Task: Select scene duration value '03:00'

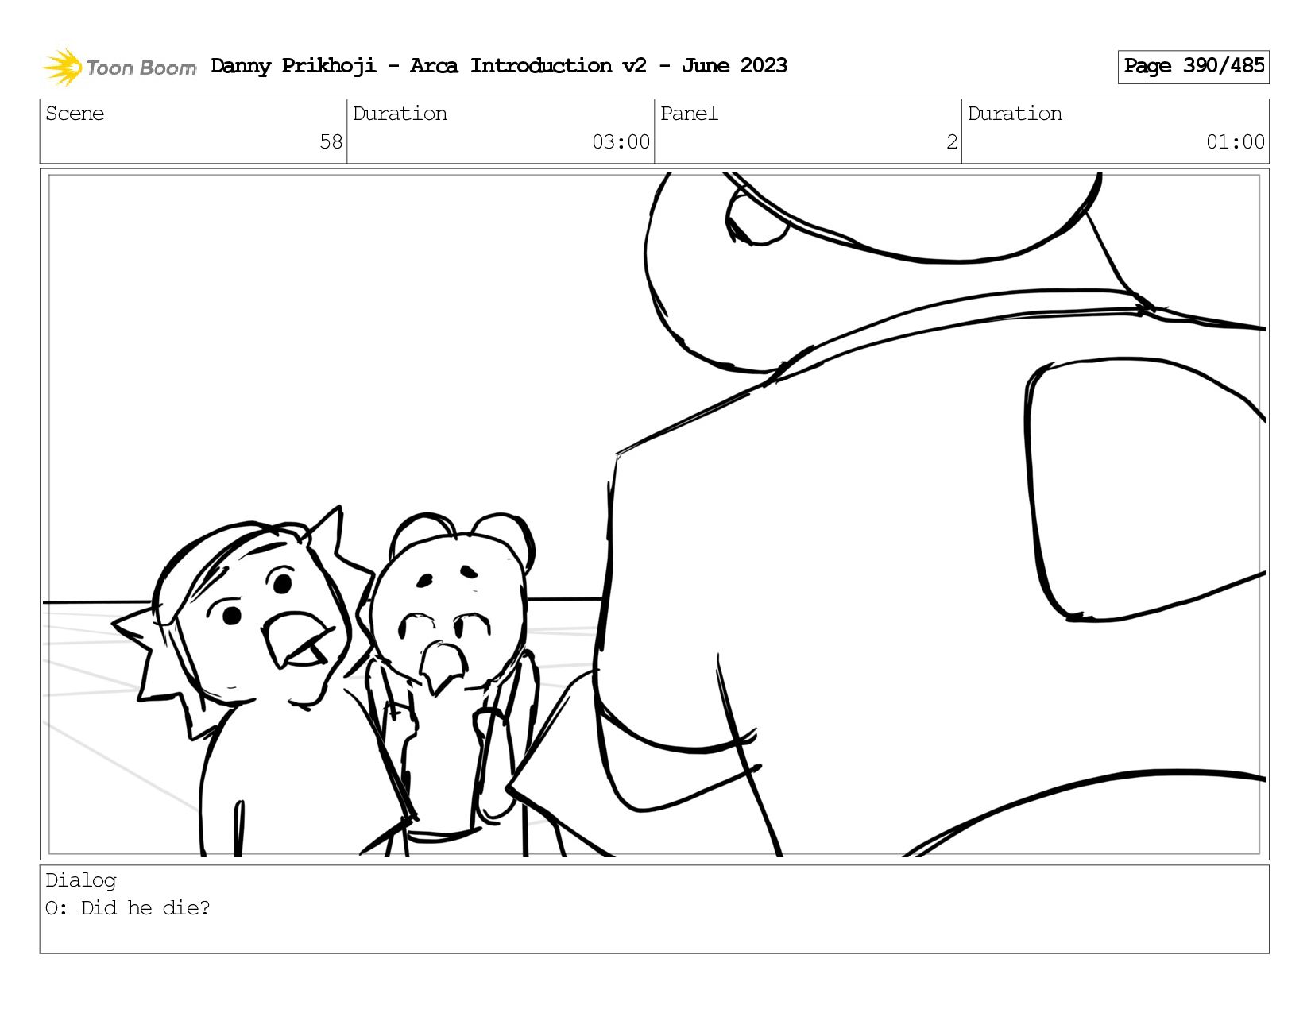Action: (x=621, y=142)
